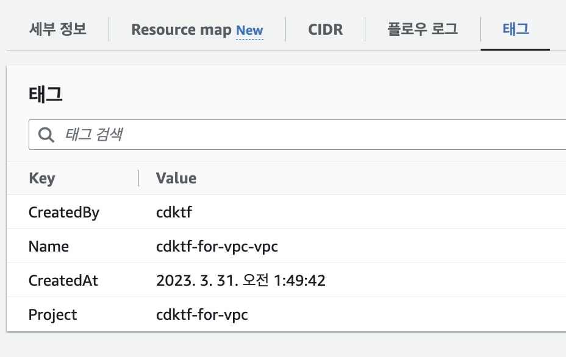Click the Value column header
The height and width of the screenshot is (357, 566).
tap(176, 178)
